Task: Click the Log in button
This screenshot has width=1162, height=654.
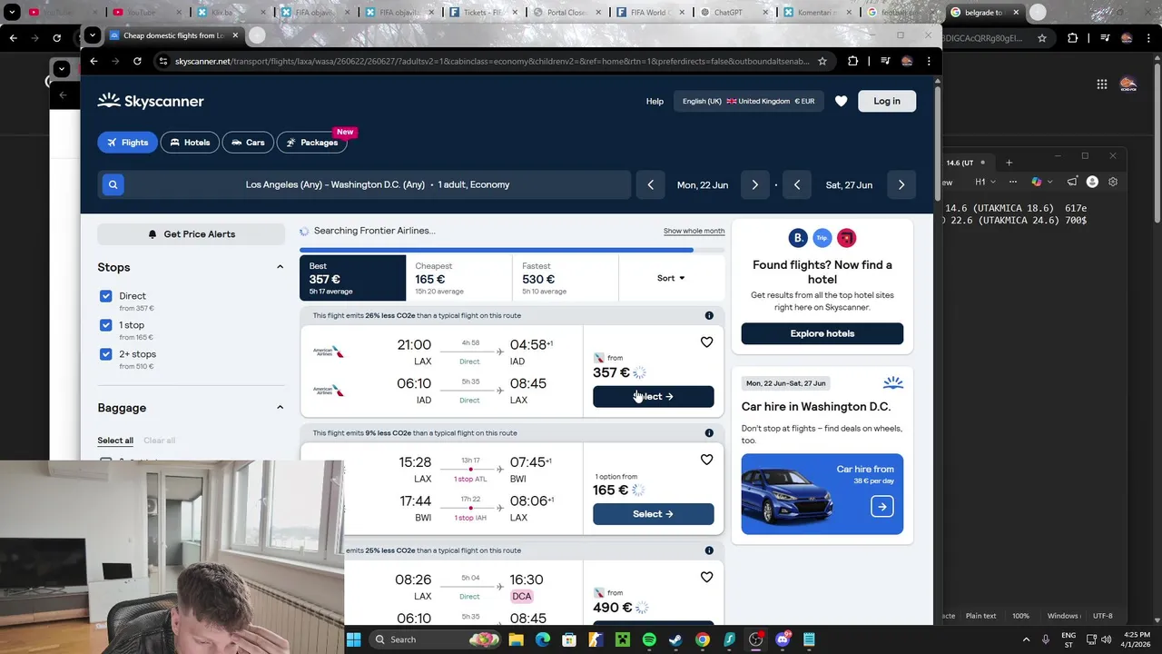Action: coord(887,101)
